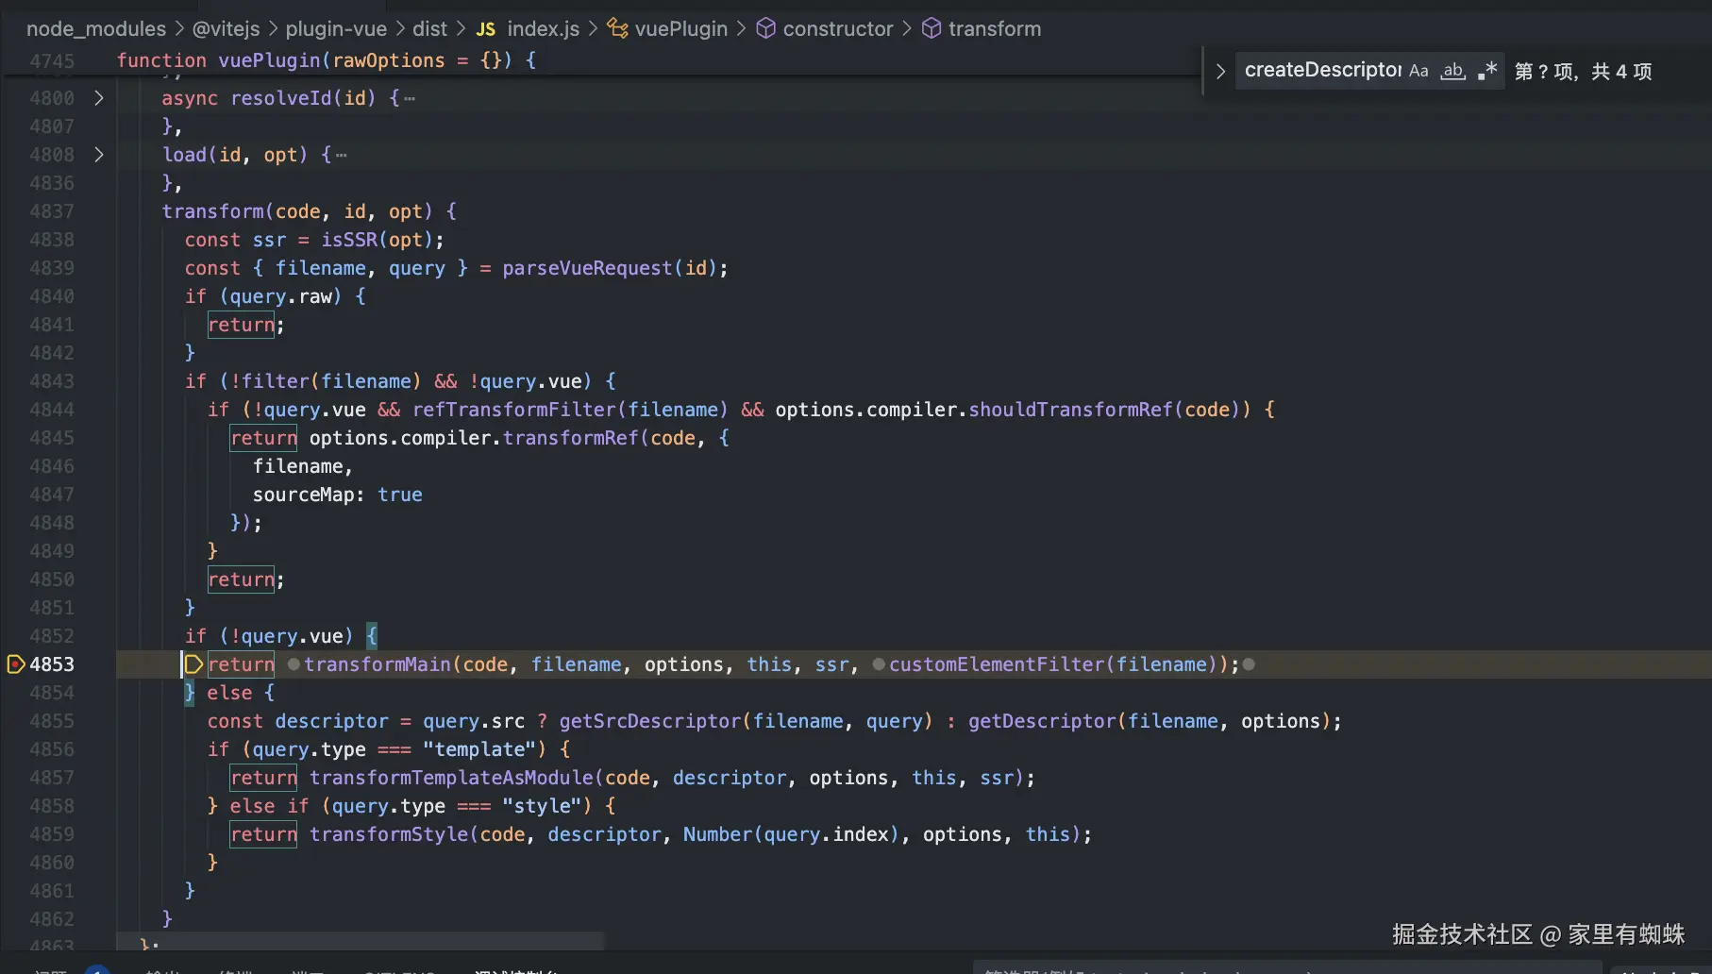Select line number 4837 in the gutter
The height and width of the screenshot is (974, 1712).
[x=52, y=211]
